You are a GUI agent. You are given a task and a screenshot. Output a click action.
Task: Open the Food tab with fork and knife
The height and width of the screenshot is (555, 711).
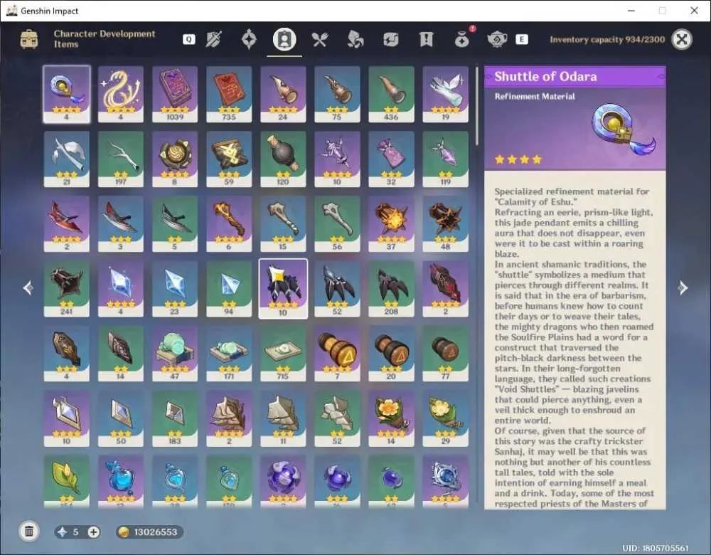pos(320,39)
